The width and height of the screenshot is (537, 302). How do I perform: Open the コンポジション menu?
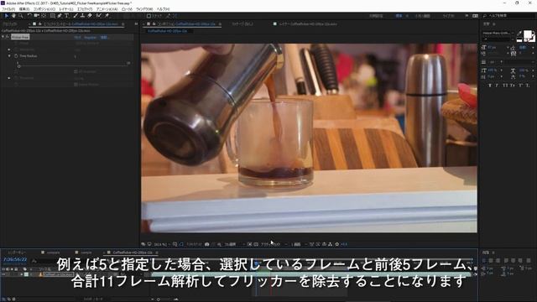pos(44,9)
